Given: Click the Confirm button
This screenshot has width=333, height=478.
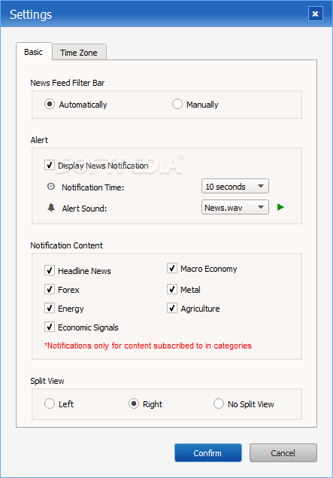Looking at the screenshot, I should [208, 452].
